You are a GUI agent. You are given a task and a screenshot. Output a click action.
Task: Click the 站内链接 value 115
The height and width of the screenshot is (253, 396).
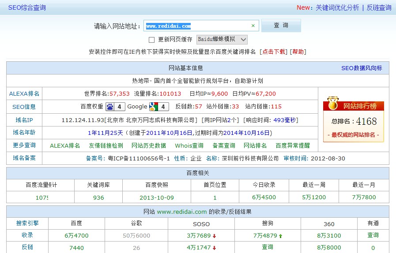(276, 107)
